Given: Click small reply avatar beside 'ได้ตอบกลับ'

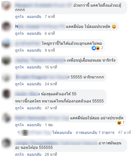Looking at the screenshot, I should (x=25, y=133).
